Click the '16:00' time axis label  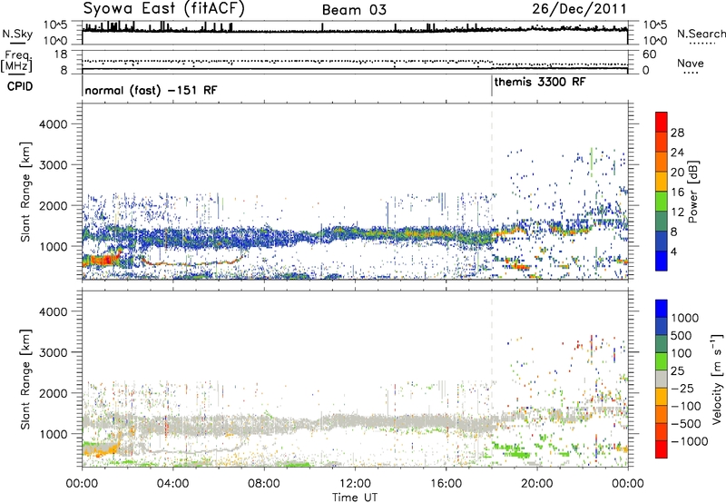click(446, 484)
